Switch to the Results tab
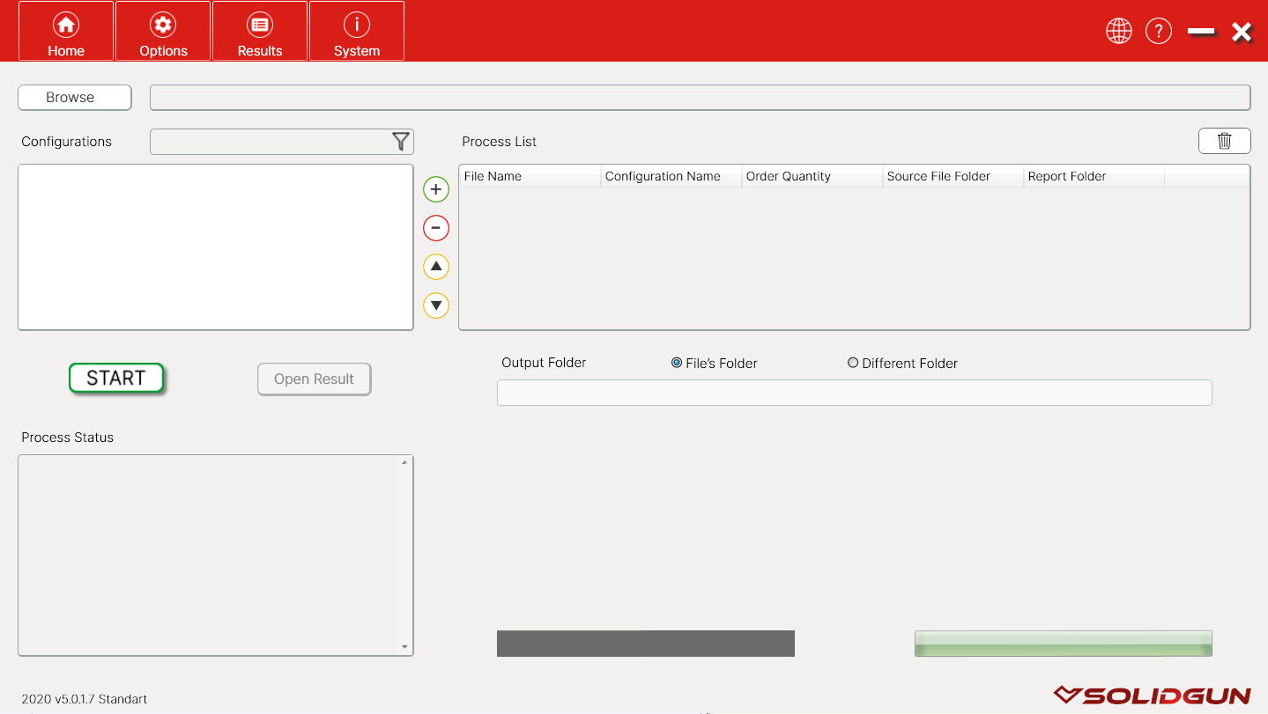The width and height of the screenshot is (1268, 714). [260, 32]
